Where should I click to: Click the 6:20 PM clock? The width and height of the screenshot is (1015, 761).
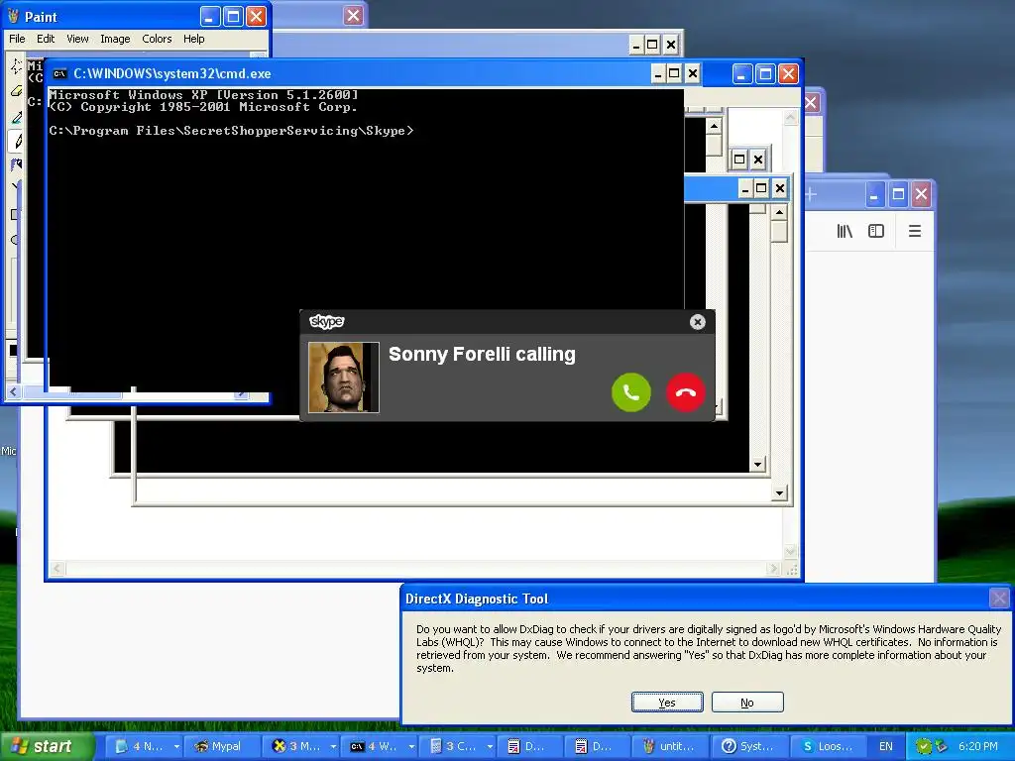[x=978, y=746]
